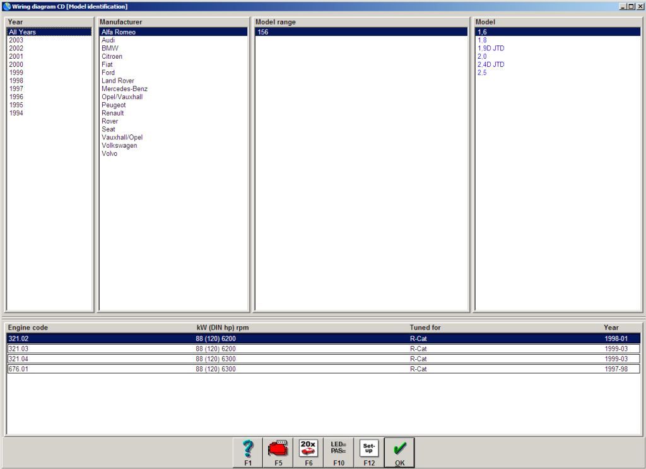Click the 'kW (DIN hp) rpm' column header

click(x=223, y=327)
